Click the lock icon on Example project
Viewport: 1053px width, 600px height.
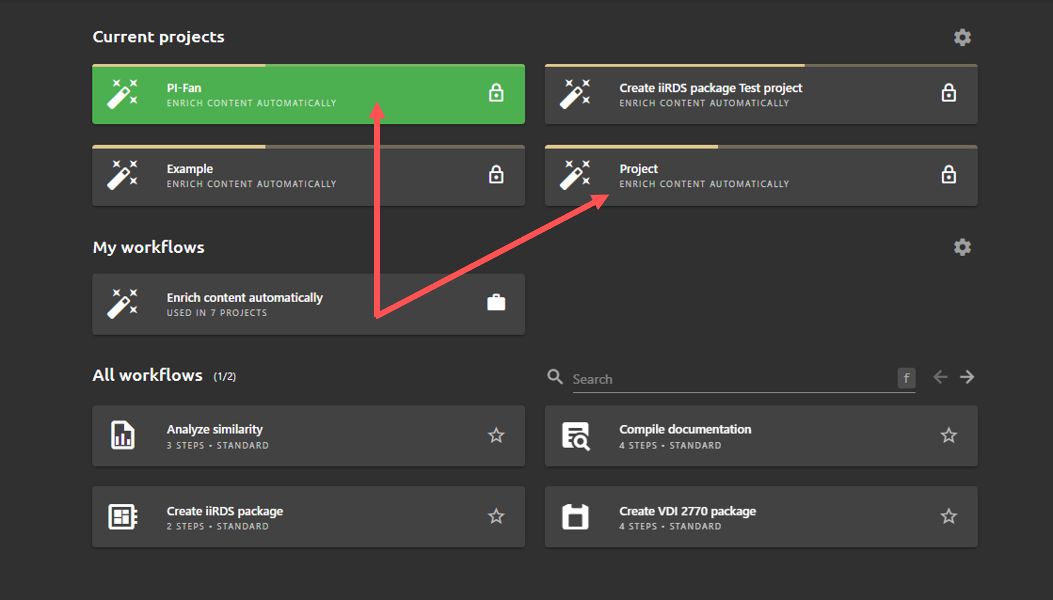[x=496, y=174]
